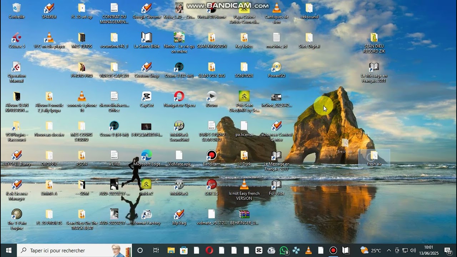Viewport: 457px width, 257px height.
Task: Click the La Sainte Bible icon
Action: (147, 40)
